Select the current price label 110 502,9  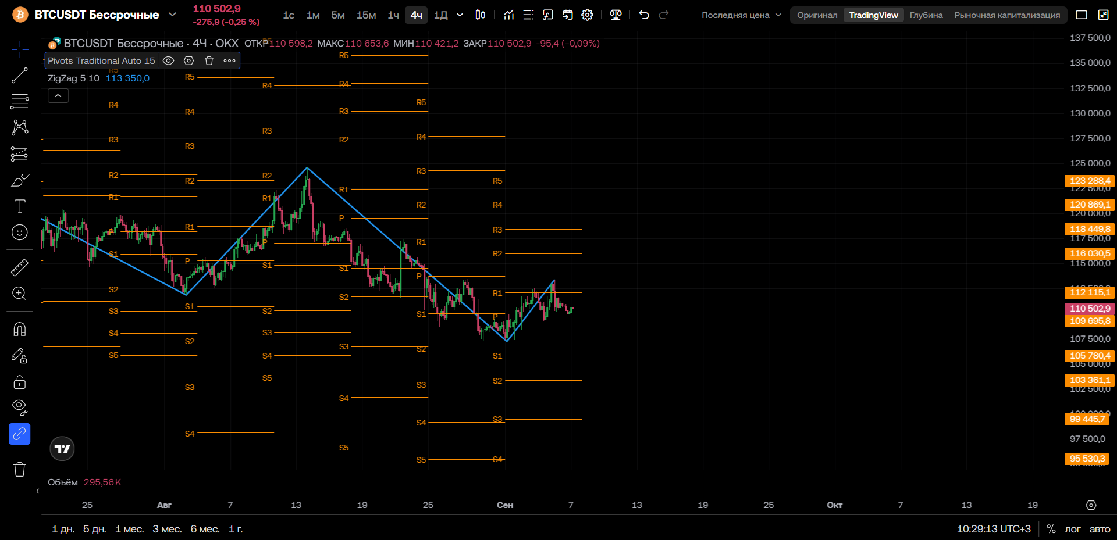1090,309
